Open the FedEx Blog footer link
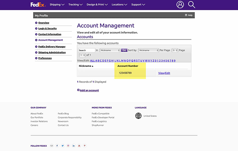 pyautogui.click(x=63, y=113)
